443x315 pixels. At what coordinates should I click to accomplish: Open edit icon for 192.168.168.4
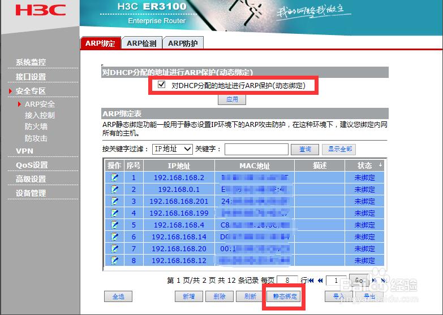tap(114, 225)
